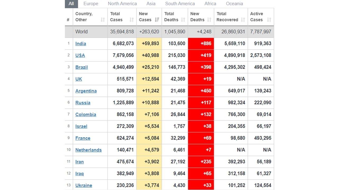Sort table by Total Deaths arrows
Image resolution: width=339 pixels, height=190 pixels.
183,20
